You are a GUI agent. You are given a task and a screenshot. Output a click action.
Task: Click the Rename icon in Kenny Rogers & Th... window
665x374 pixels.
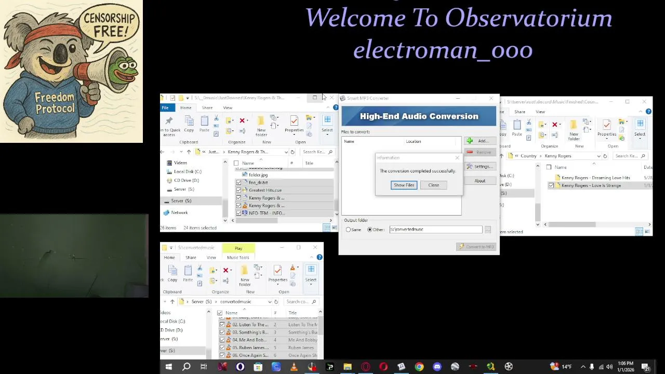[x=242, y=131]
